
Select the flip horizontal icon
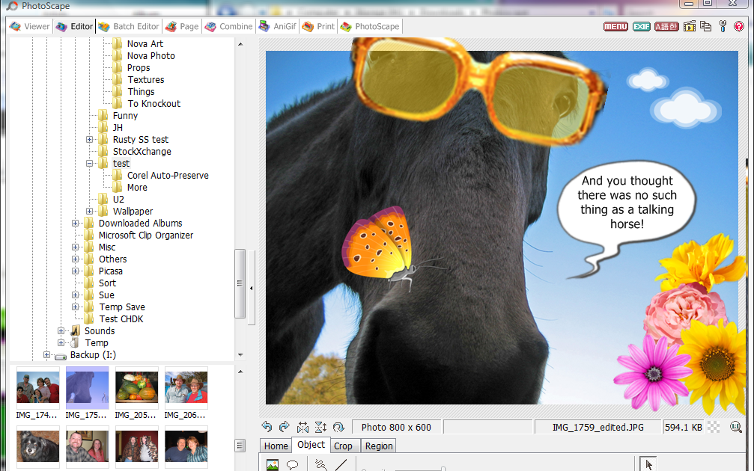[302, 427]
